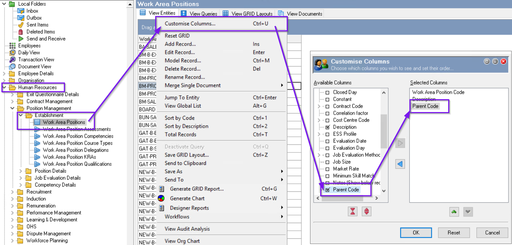Tick the Closed Day checkbox
The image size is (512, 245).
pos(327,92)
